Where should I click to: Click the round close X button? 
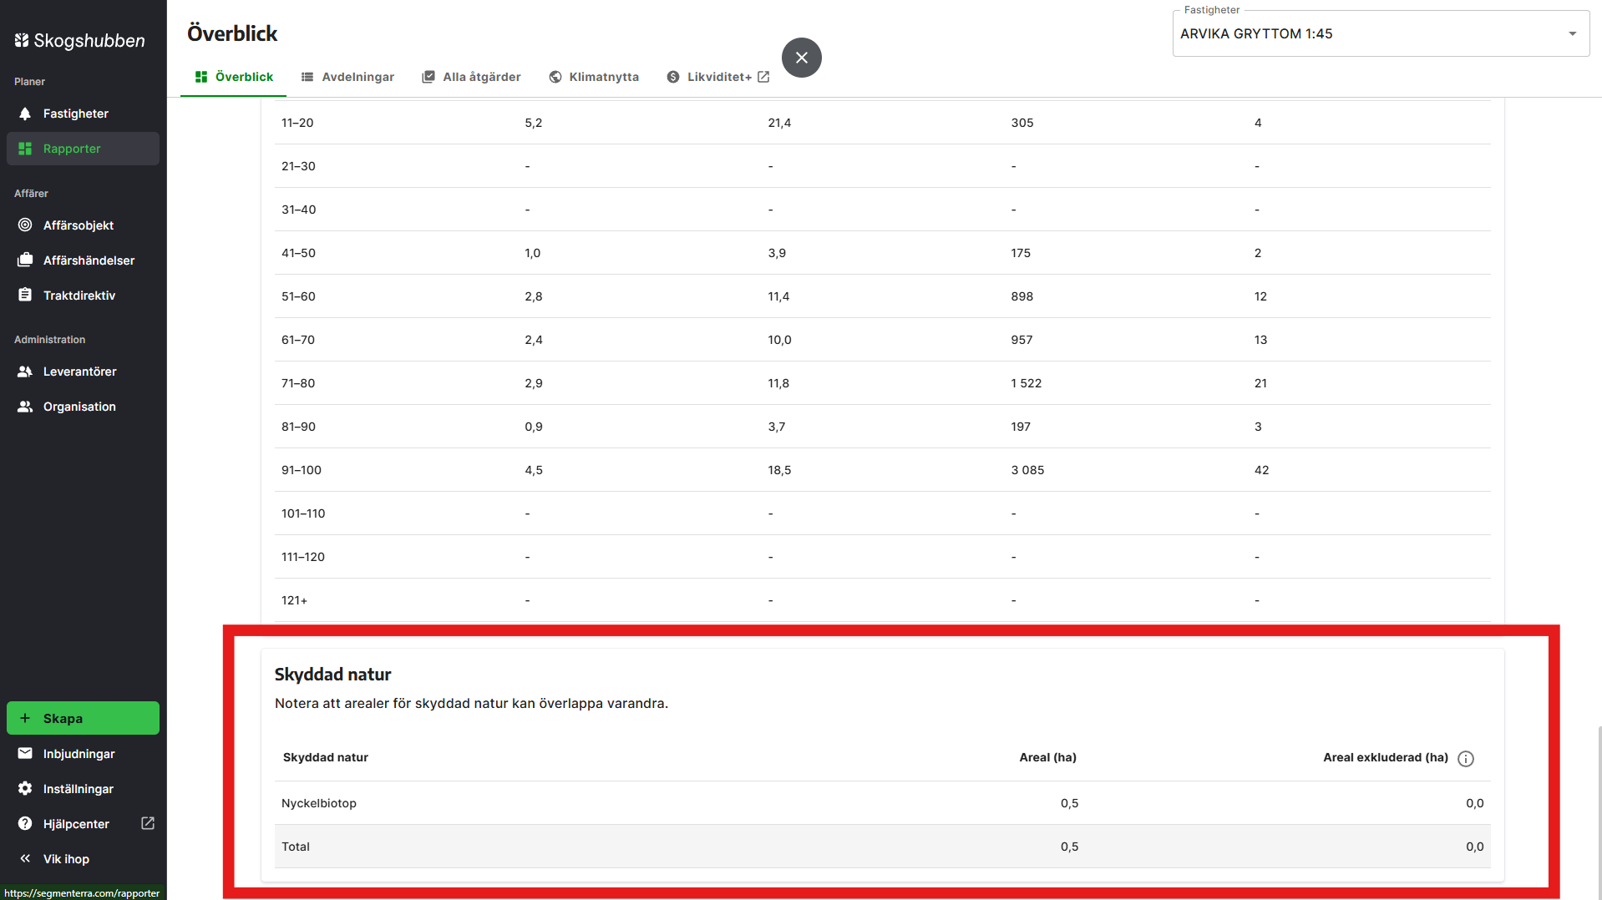coord(802,58)
